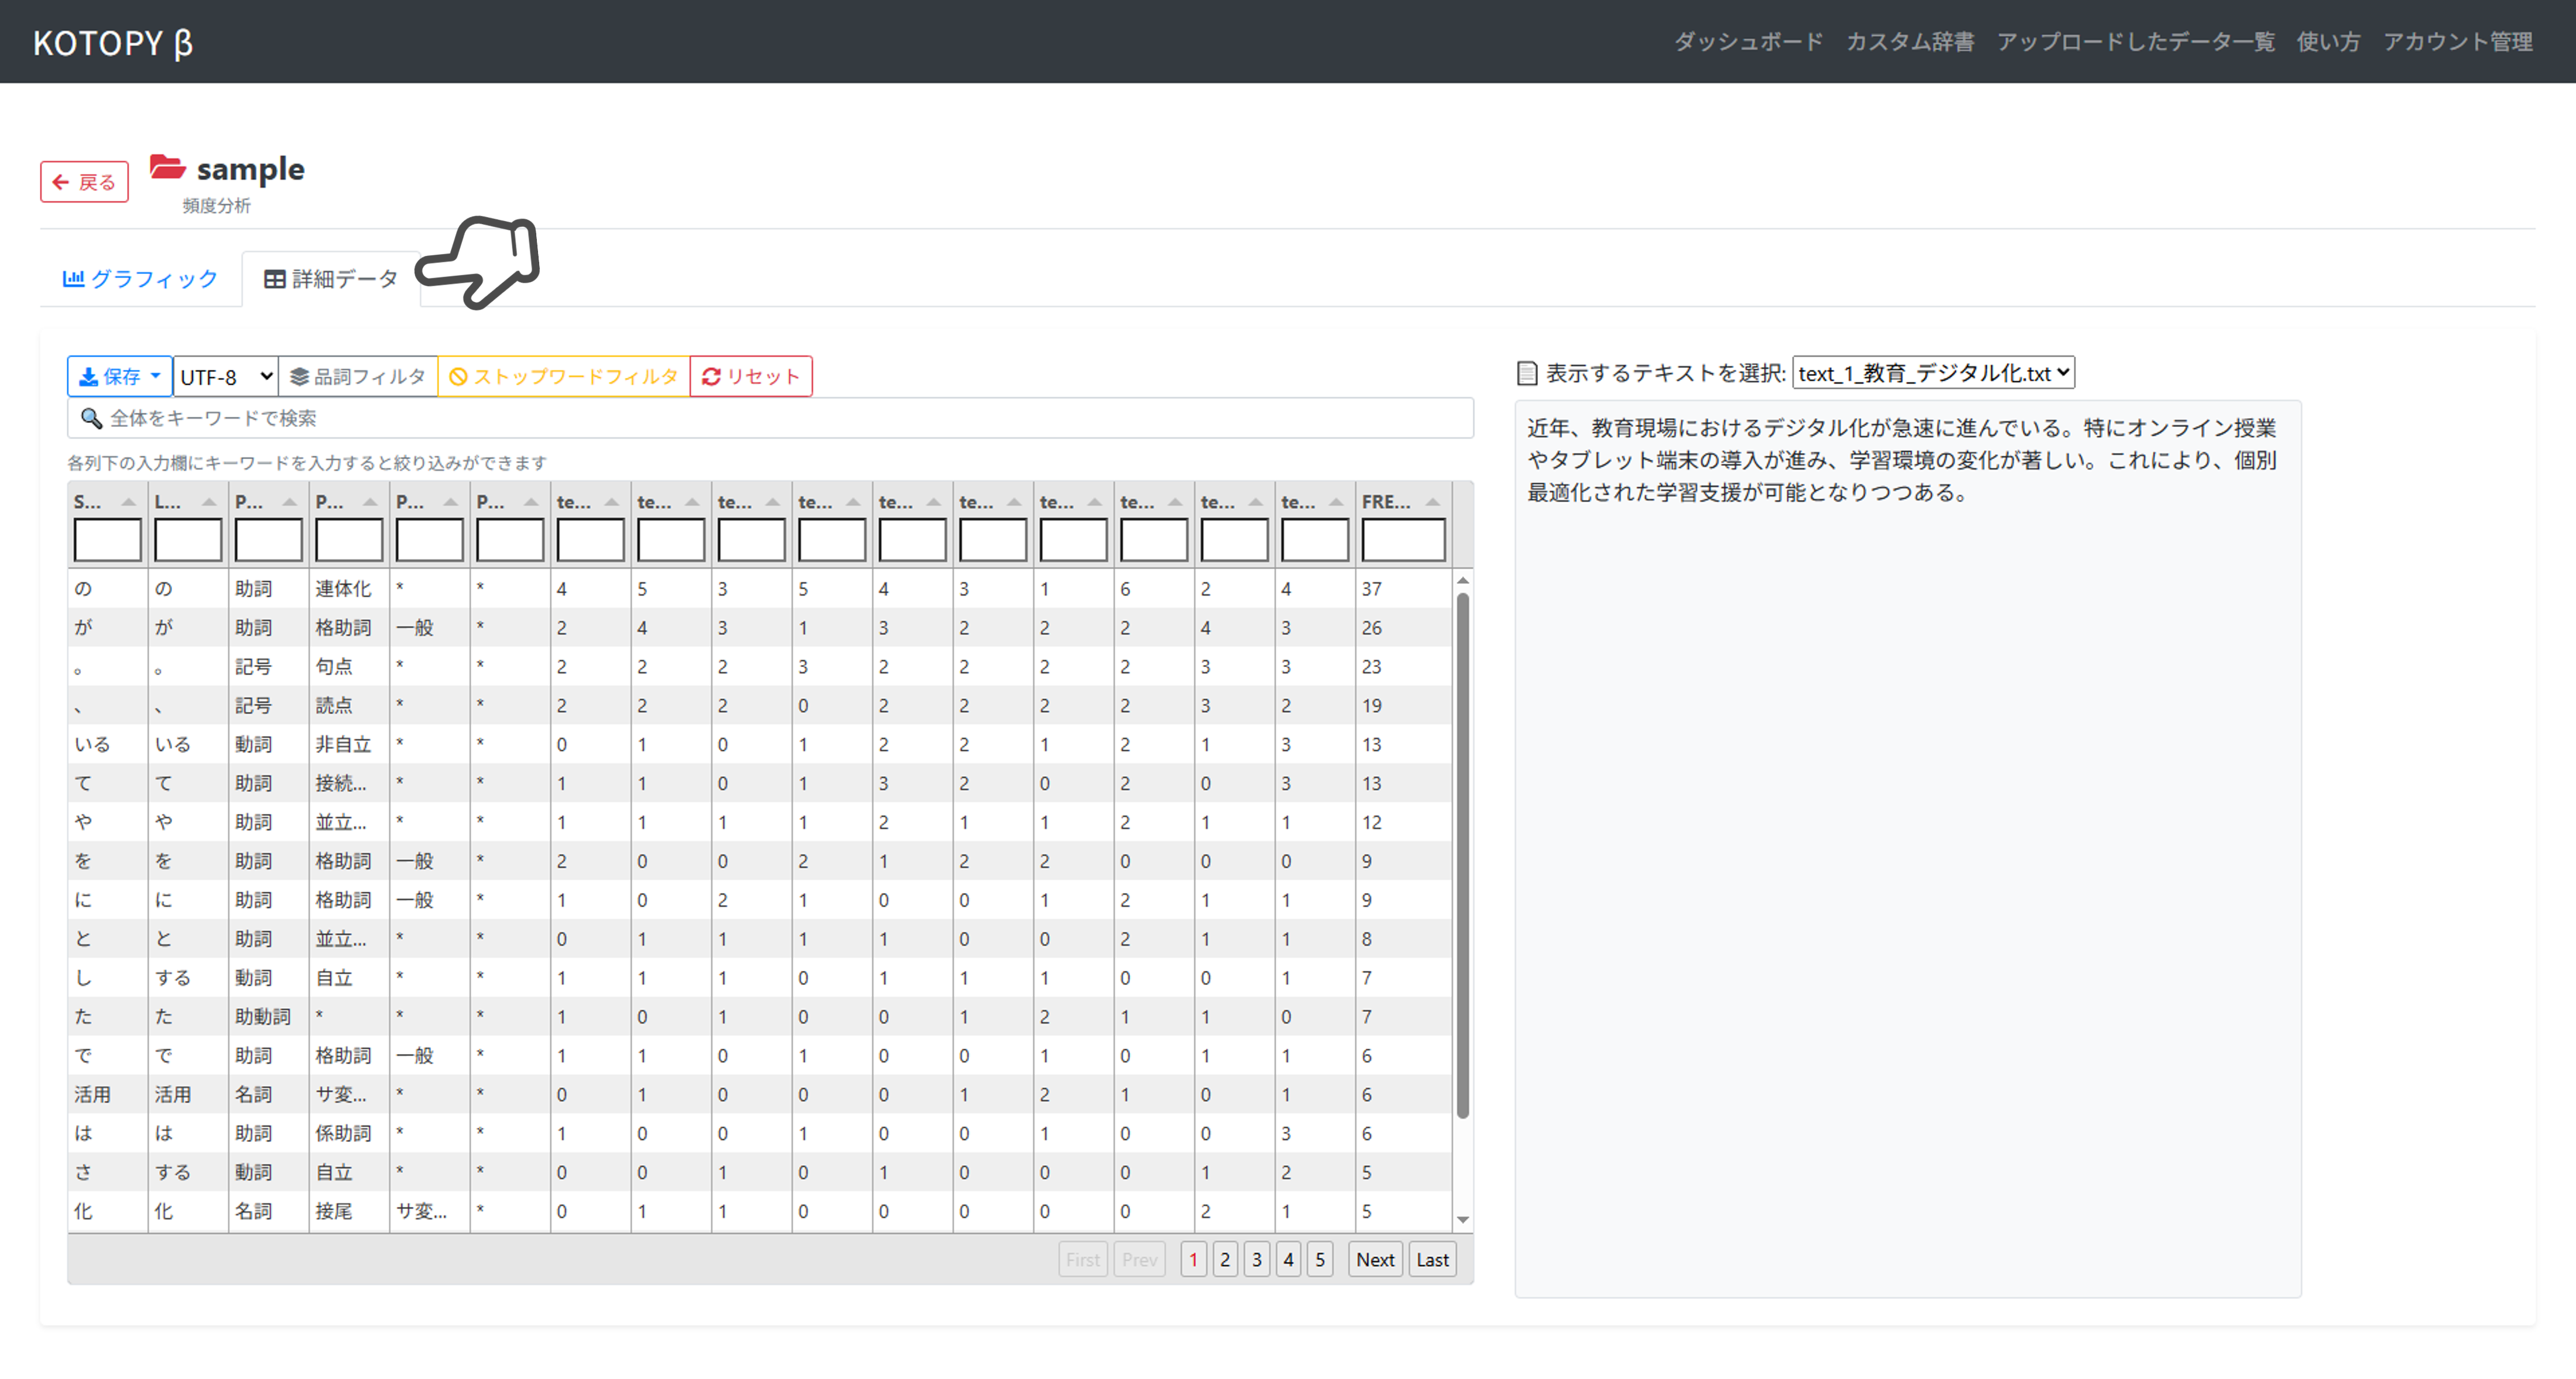Open the 品詞フィルタ filter
Viewport: 2576px width, 1379px height.
(358, 376)
